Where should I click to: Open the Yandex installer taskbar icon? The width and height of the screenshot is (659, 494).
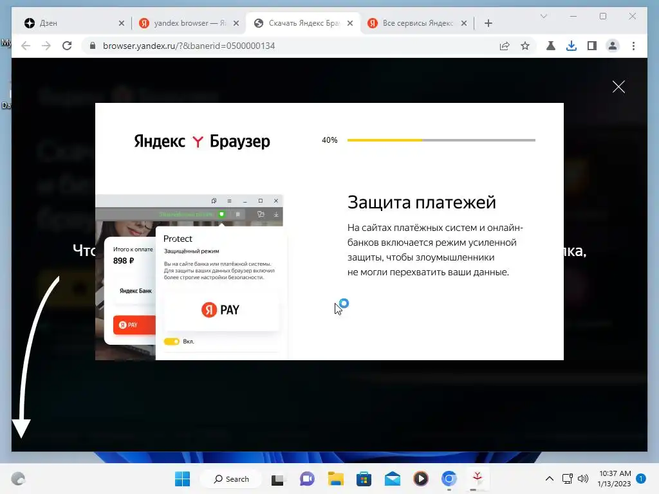click(478, 479)
